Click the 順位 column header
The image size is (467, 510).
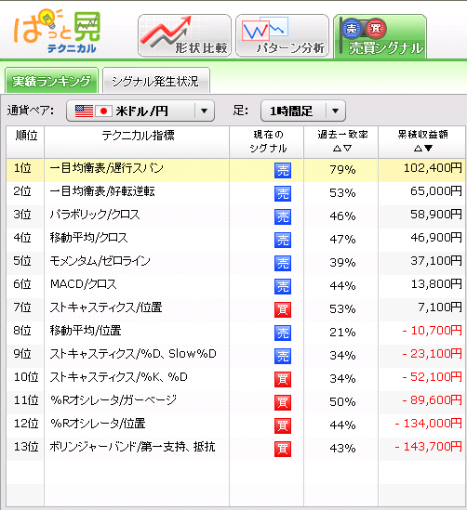25,142
